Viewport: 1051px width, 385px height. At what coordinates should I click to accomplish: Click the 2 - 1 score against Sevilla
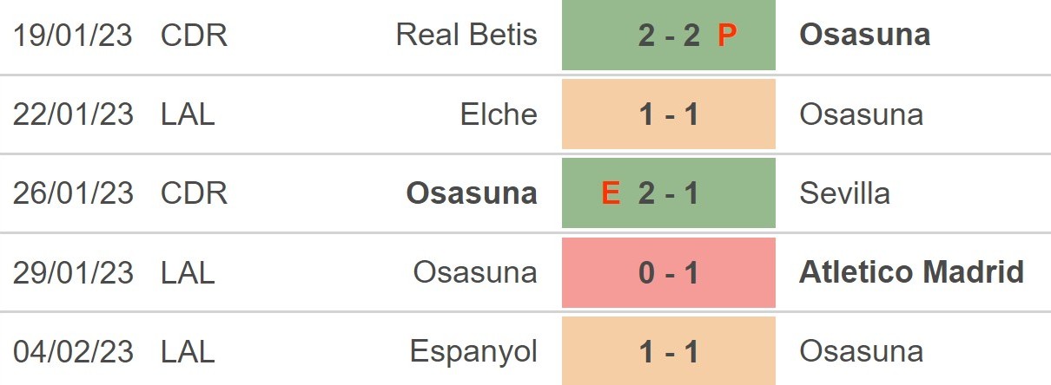click(x=669, y=193)
